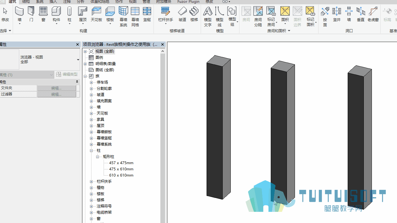Select the 屋顶 (Roof) tool
The width and height of the screenshot is (397, 223).
pyautogui.click(x=83, y=15)
